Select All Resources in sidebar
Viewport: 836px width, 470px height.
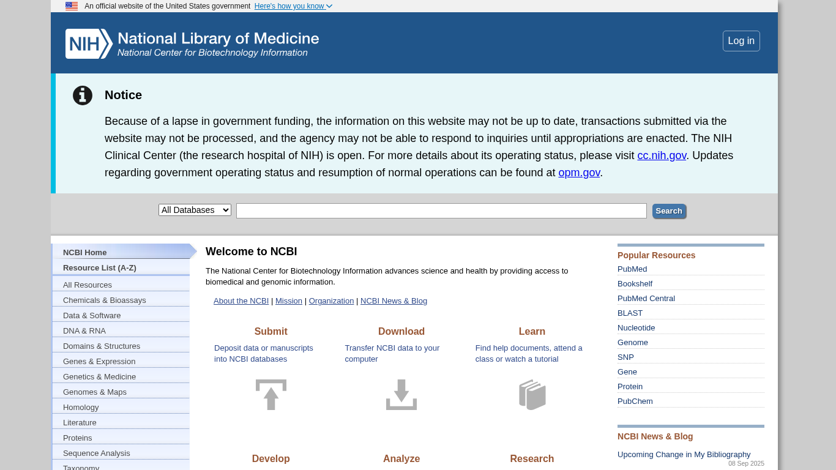(x=121, y=285)
